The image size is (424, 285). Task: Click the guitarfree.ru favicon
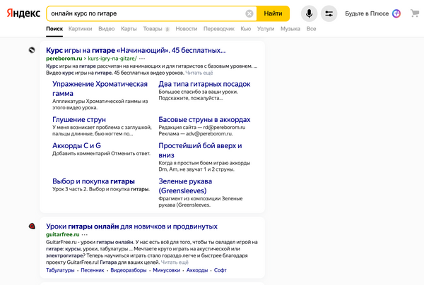(x=32, y=226)
